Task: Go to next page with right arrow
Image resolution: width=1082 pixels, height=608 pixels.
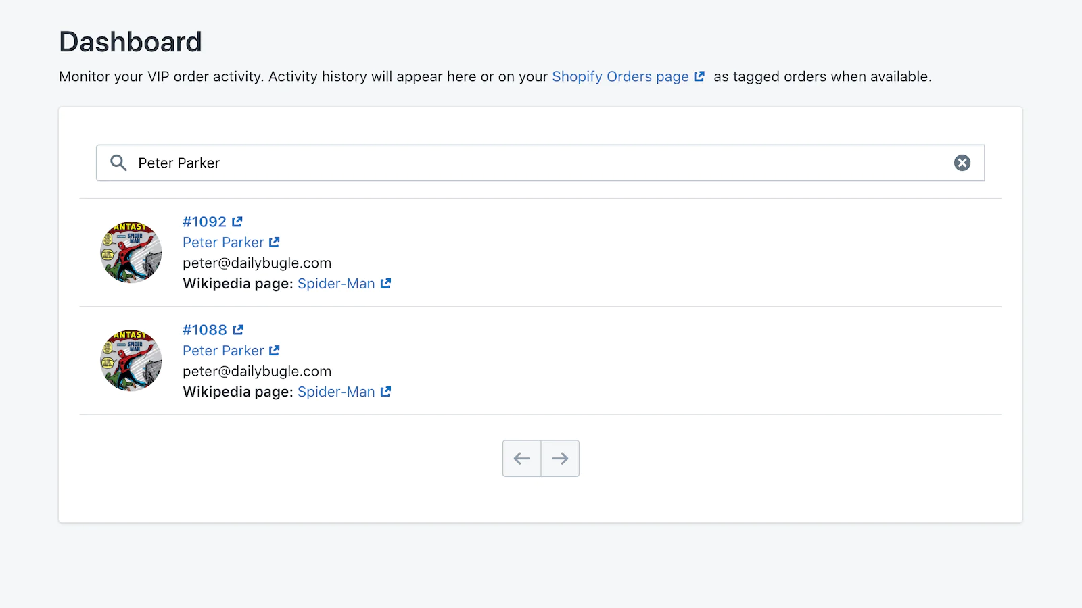Action: [560, 459]
